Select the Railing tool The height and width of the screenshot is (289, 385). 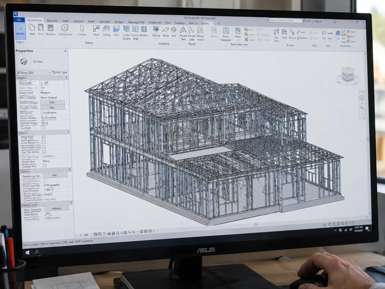click(x=156, y=32)
